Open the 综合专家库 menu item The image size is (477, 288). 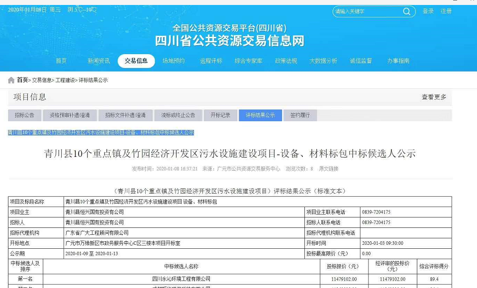[248, 61]
